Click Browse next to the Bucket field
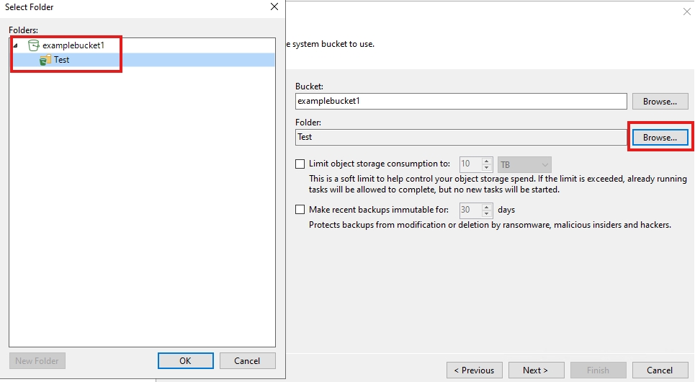The width and height of the screenshot is (695, 382). coord(660,102)
